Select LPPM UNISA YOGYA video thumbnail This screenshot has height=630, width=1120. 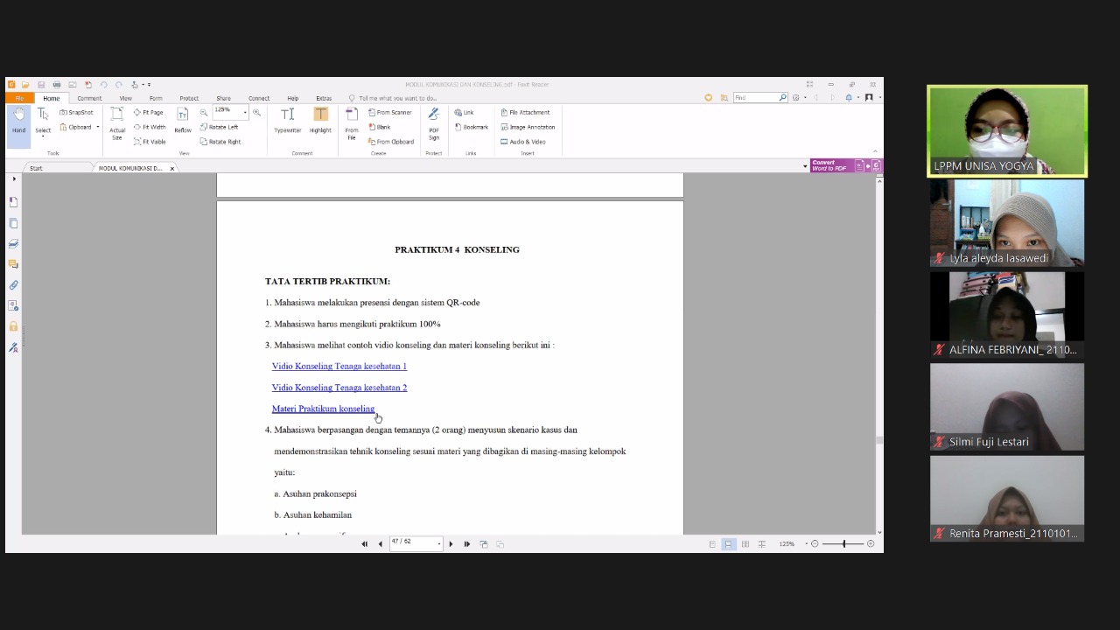[x=1007, y=130]
